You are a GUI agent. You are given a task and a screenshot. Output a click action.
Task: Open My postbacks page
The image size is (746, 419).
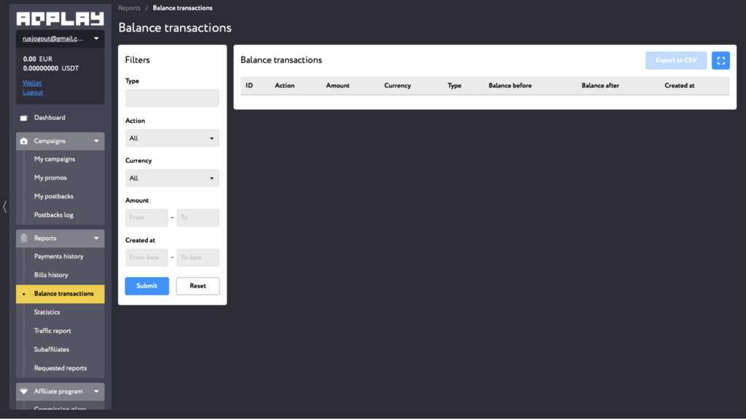pyautogui.click(x=53, y=196)
